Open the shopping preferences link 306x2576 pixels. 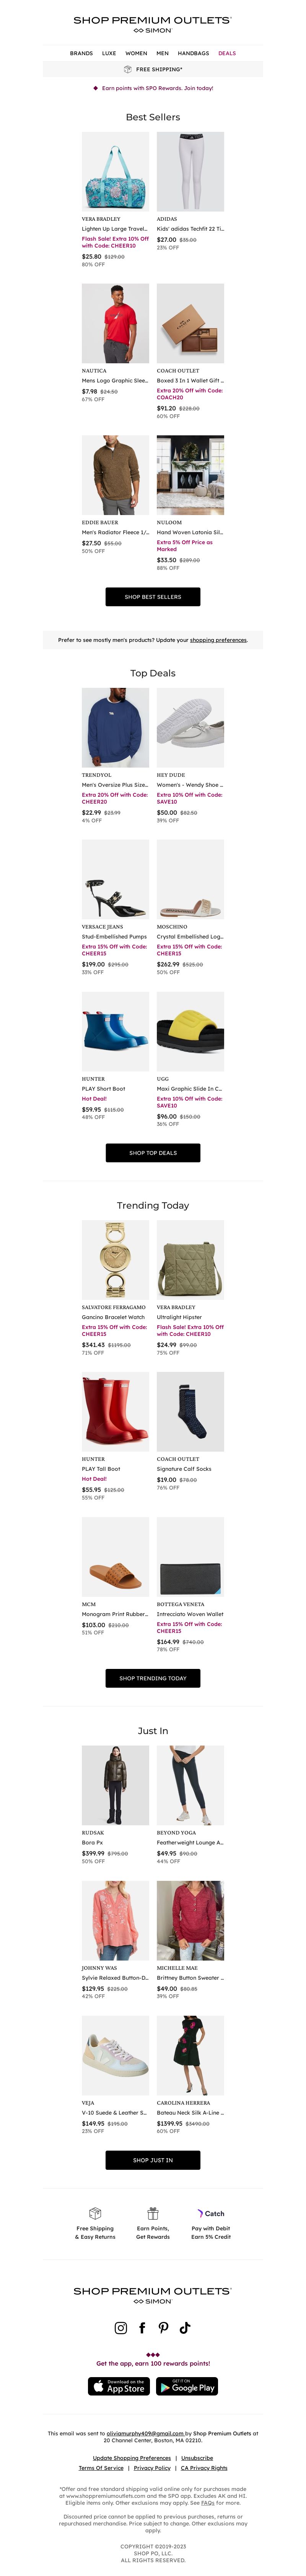click(x=218, y=640)
